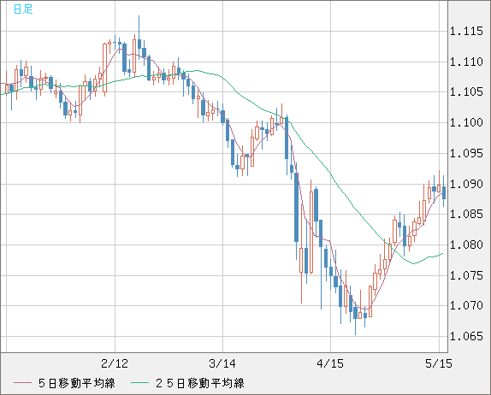Click the 1.070 price axis label
The width and height of the screenshot is (491, 395).
click(x=466, y=305)
